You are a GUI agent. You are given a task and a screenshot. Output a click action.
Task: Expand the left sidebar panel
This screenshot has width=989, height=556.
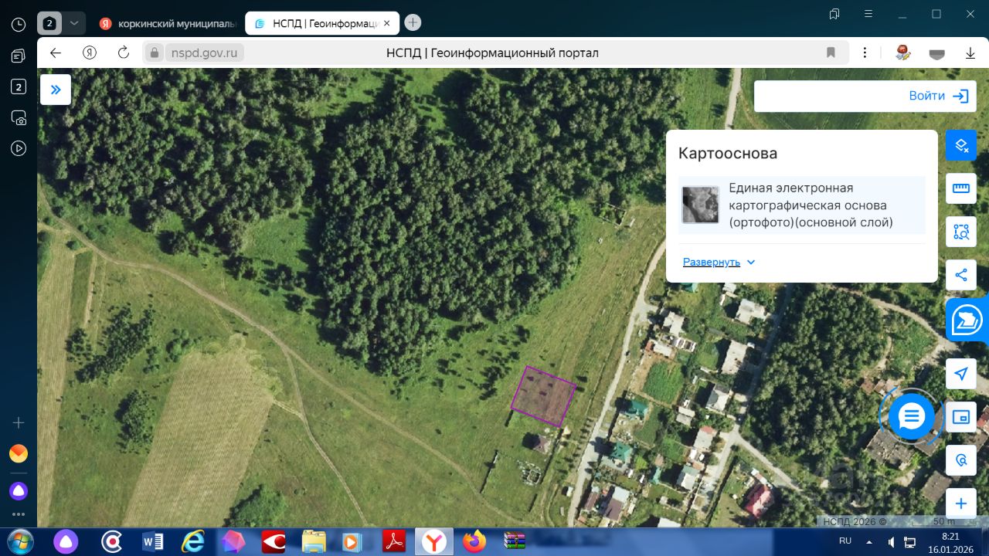coord(56,90)
